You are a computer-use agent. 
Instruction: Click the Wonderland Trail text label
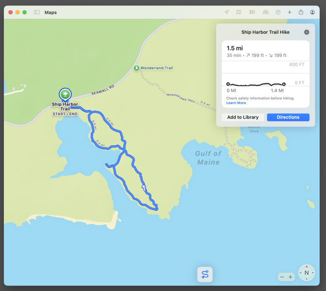[x=157, y=68]
